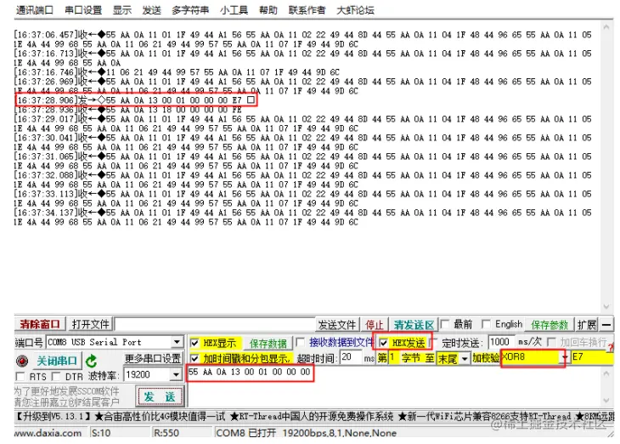
Task: Open the 端口号 COM8 port dropdown
Action: (177, 342)
